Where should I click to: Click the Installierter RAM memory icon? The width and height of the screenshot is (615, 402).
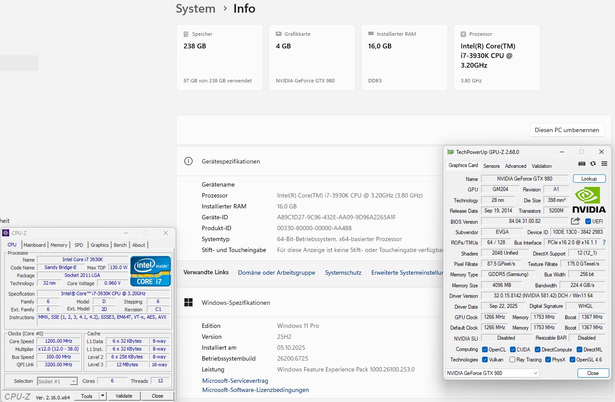click(371, 34)
